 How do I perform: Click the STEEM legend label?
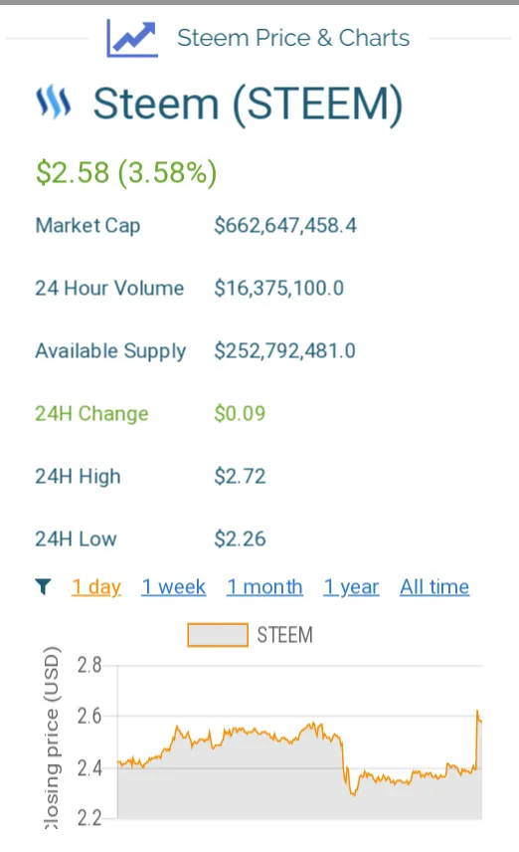pos(285,635)
